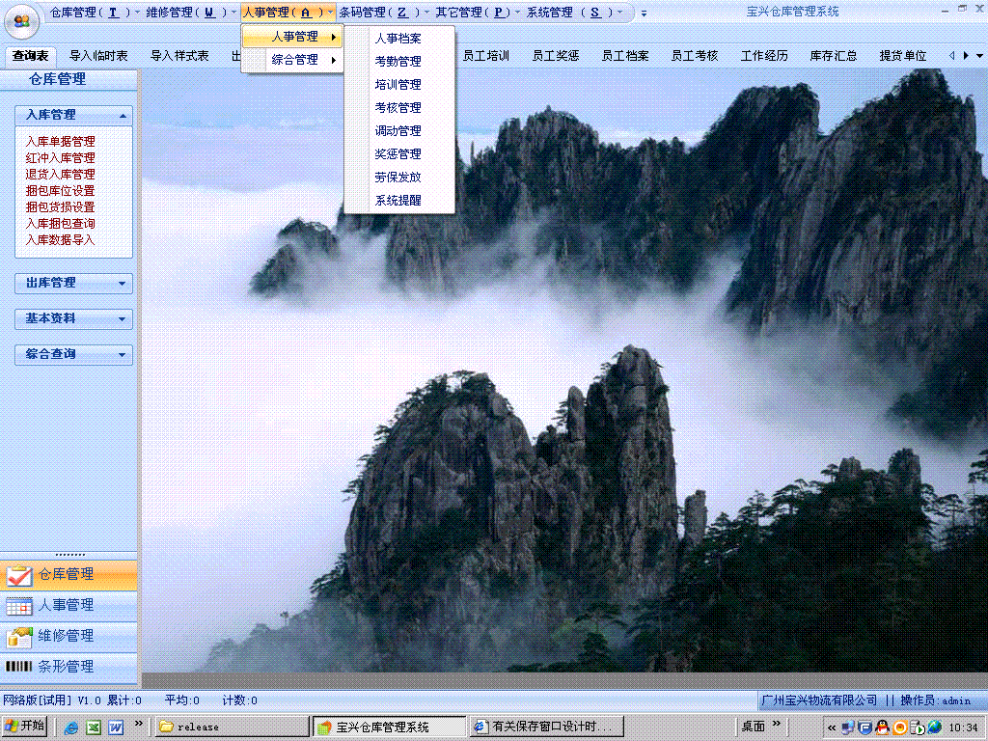988x741 pixels.
Task: Click the globe tray icon beside the clock
Action: pos(934,727)
